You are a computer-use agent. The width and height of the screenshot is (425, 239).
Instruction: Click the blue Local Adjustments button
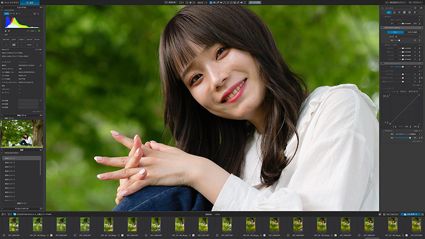[x=255, y=3]
